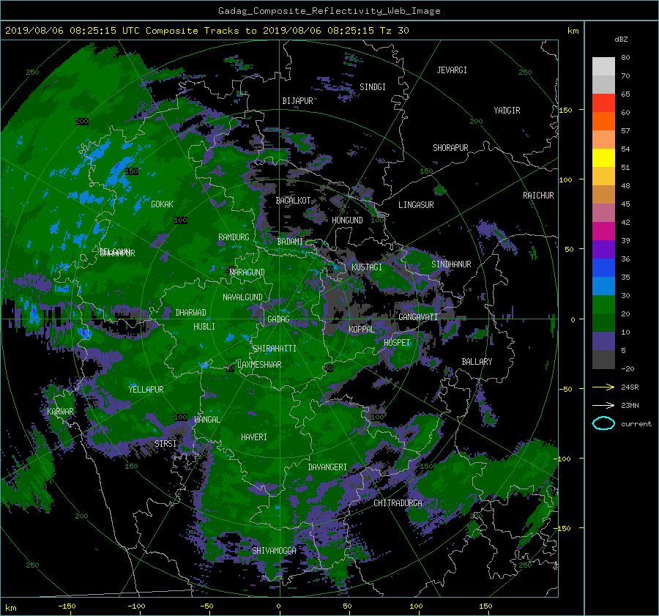Image resolution: width=659 pixels, height=616 pixels.
Task: Click the SHIVAMOGGA city label
Action: tap(274, 551)
